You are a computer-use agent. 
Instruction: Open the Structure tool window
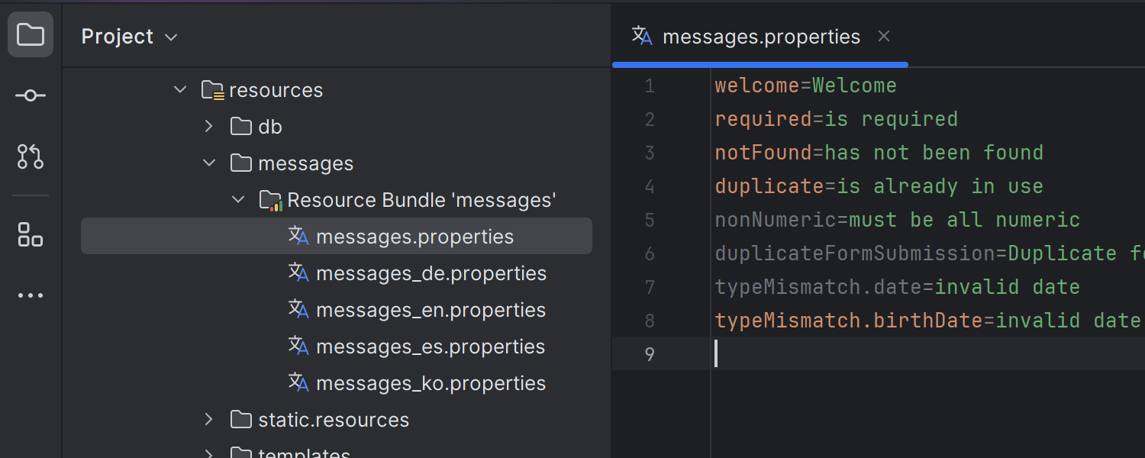(x=31, y=234)
